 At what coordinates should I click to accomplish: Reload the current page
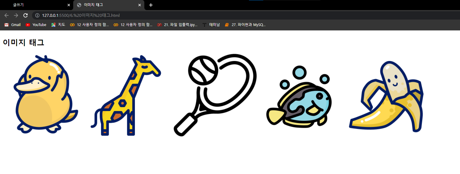[x=25, y=15]
